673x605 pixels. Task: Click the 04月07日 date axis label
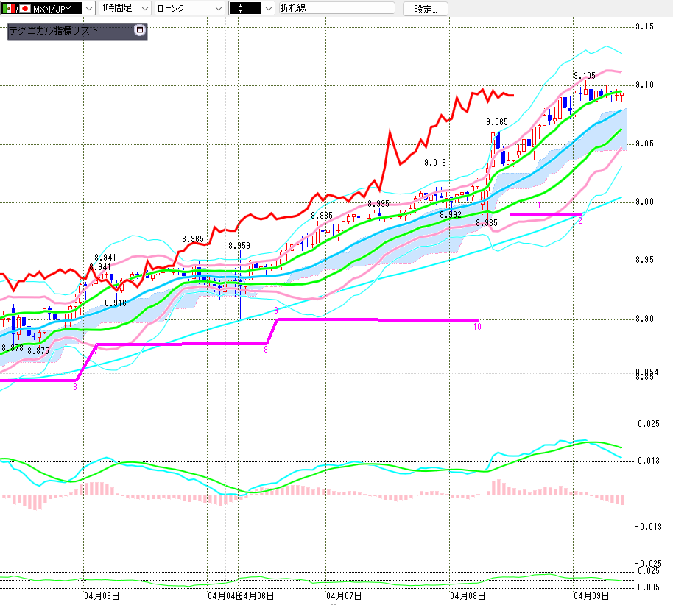tap(344, 595)
